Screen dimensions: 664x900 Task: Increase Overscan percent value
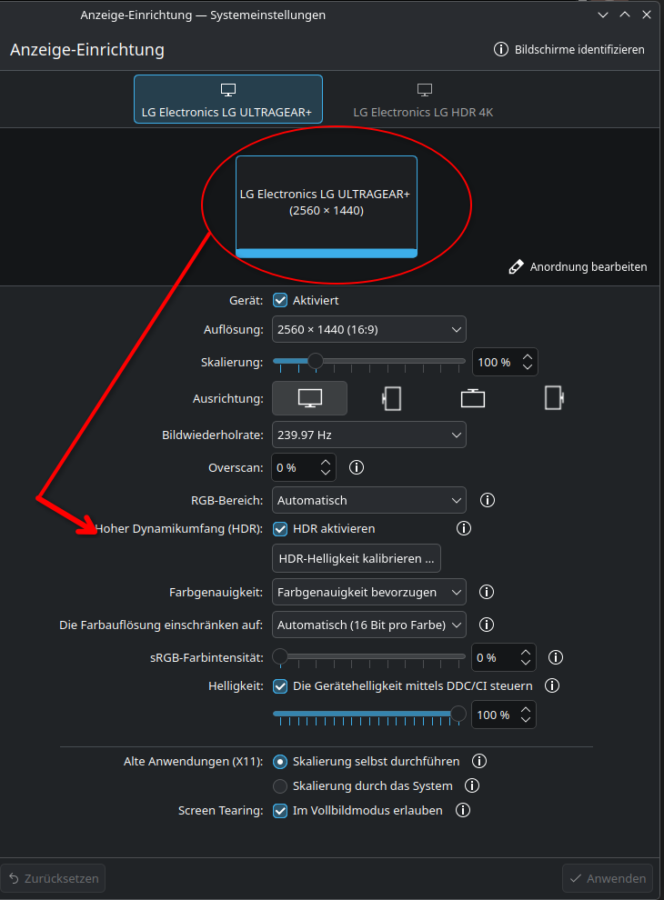(326, 462)
